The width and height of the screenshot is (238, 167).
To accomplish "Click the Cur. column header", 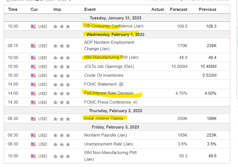I will (35, 9).
